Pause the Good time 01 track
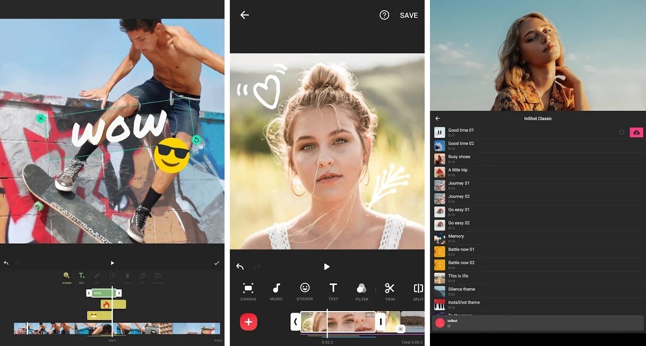 click(440, 133)
